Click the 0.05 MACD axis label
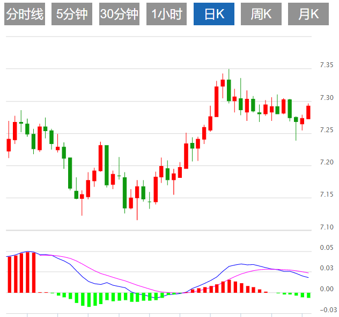Viewport: 339px width, 317px height. pos(327,248)
